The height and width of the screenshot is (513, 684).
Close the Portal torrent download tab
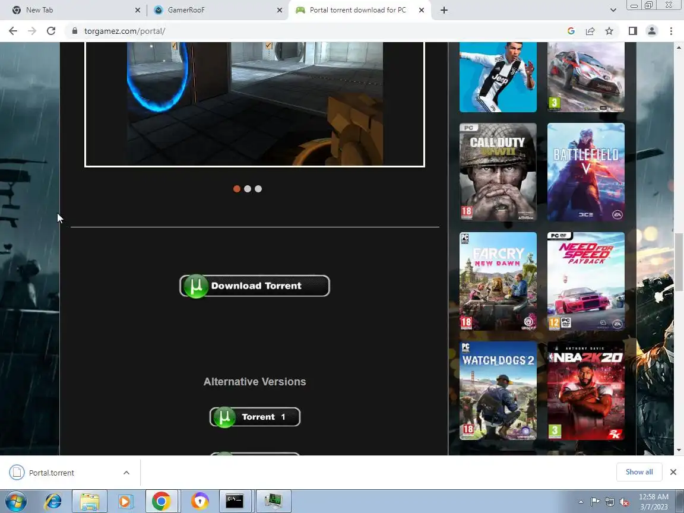(x=422, y=10)
